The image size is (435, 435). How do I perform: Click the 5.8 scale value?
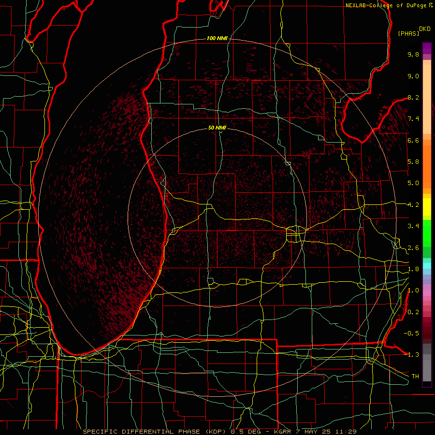(413, 162)
